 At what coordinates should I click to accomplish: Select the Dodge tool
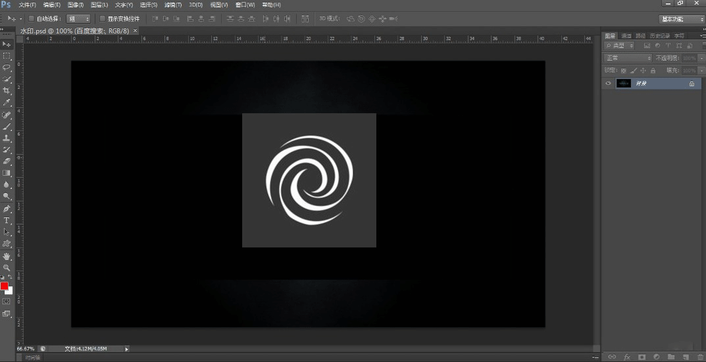(7, 196)
